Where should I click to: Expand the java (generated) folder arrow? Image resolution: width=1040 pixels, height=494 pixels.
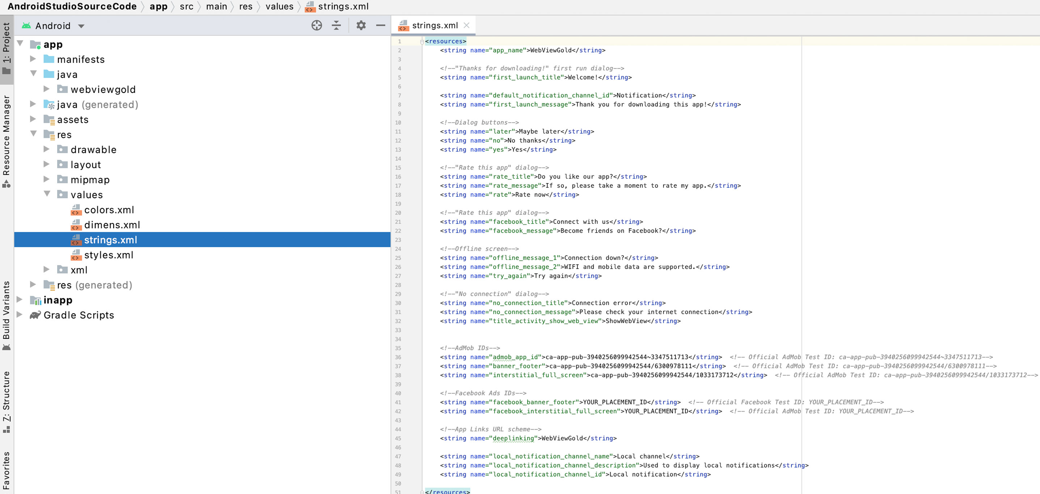[x=34, y=104]
